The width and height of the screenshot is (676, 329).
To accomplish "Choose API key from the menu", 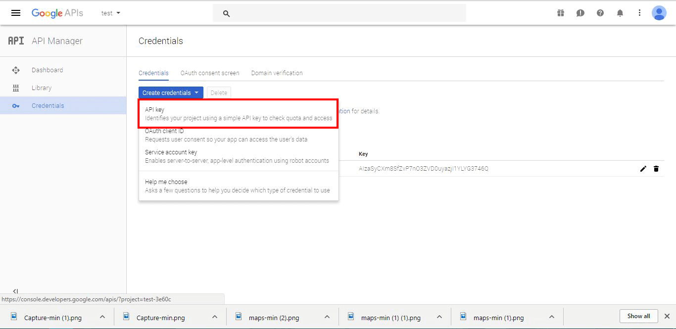I will (239, 114).
